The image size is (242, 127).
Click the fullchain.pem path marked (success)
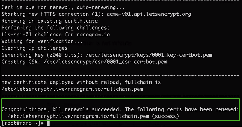[78, 116]
